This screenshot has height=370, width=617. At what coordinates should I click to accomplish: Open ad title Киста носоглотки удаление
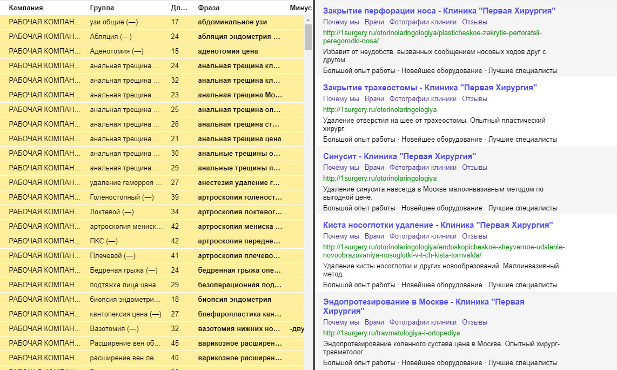(438, 225)
